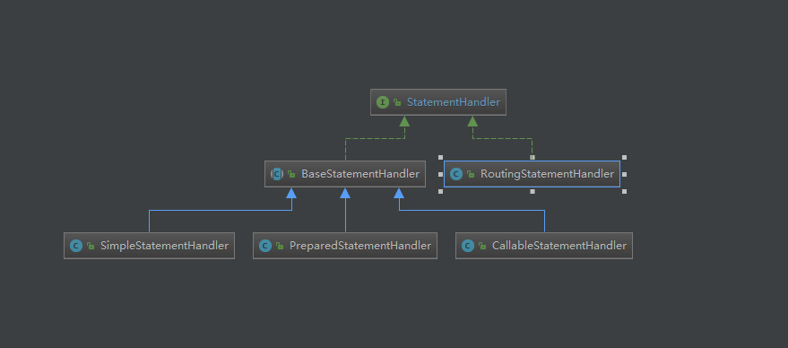Viewport: 788px width, 348px height.
Task: Click the visibility lock icon on SimpleStatementHandler
Action: (91, 247)
